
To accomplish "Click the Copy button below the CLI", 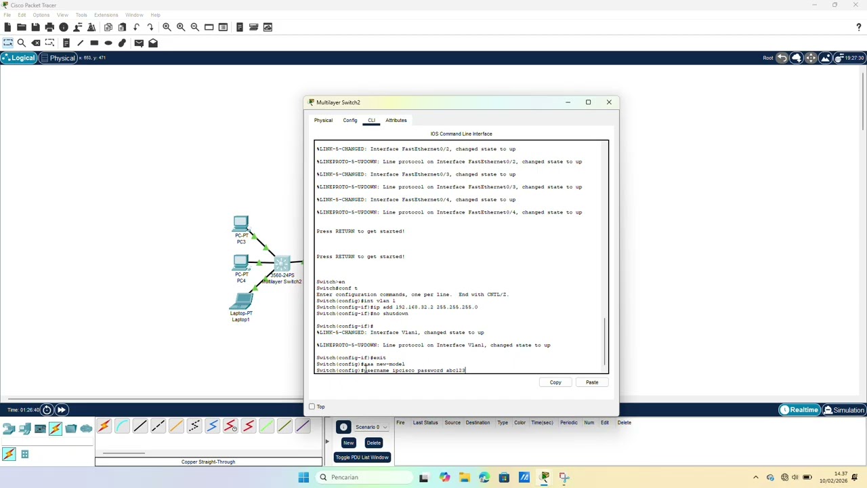I will 555,382.
